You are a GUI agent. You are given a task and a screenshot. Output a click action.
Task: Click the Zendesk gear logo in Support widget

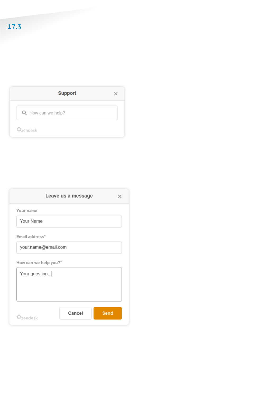coord(19,129)
